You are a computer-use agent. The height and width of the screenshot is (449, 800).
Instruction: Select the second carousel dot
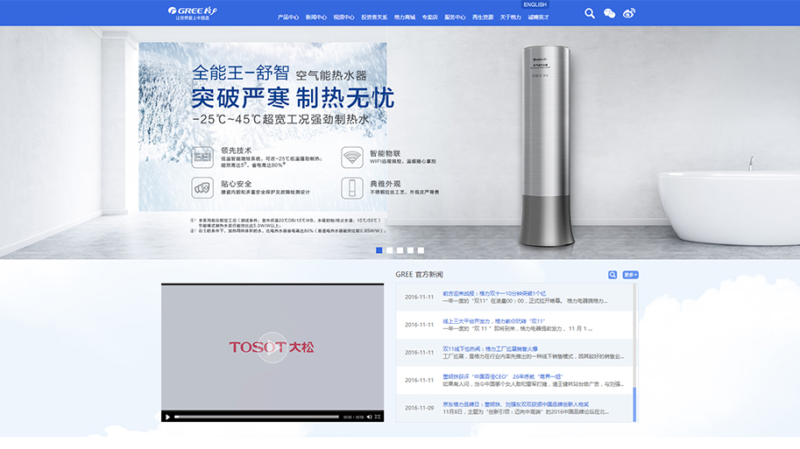[389, 250]
